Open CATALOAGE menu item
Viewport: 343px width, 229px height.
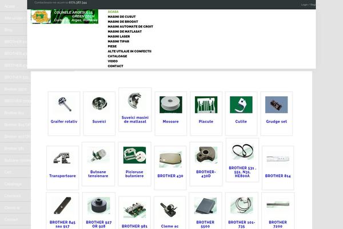pos(117,56)
